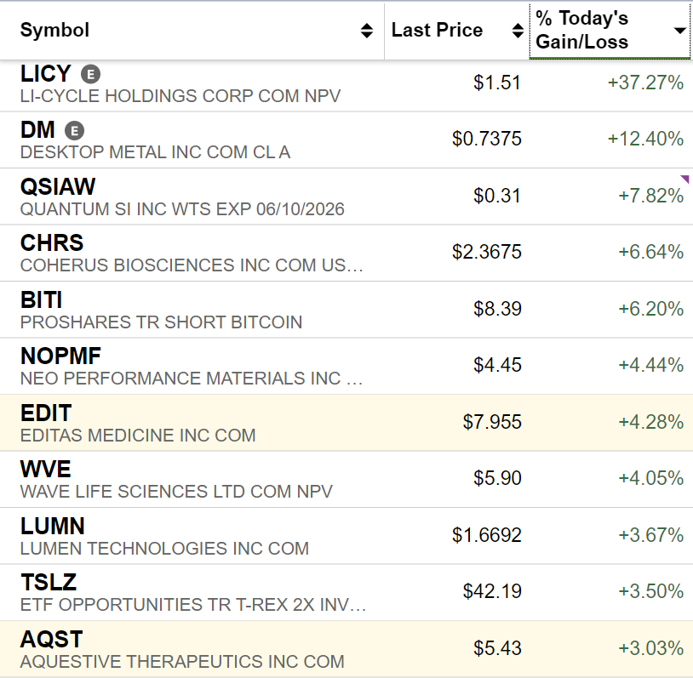The image size is (693, 678).
Task: Click the DM last price $0.7375
Action: click(486, 139)
